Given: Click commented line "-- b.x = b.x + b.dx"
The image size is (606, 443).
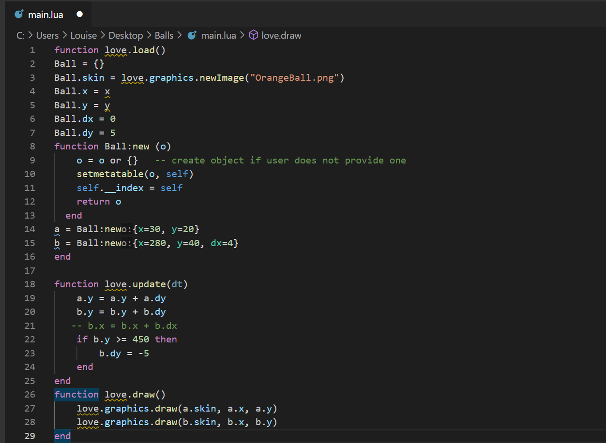Looking at the screenshot, I should (124, 325).
